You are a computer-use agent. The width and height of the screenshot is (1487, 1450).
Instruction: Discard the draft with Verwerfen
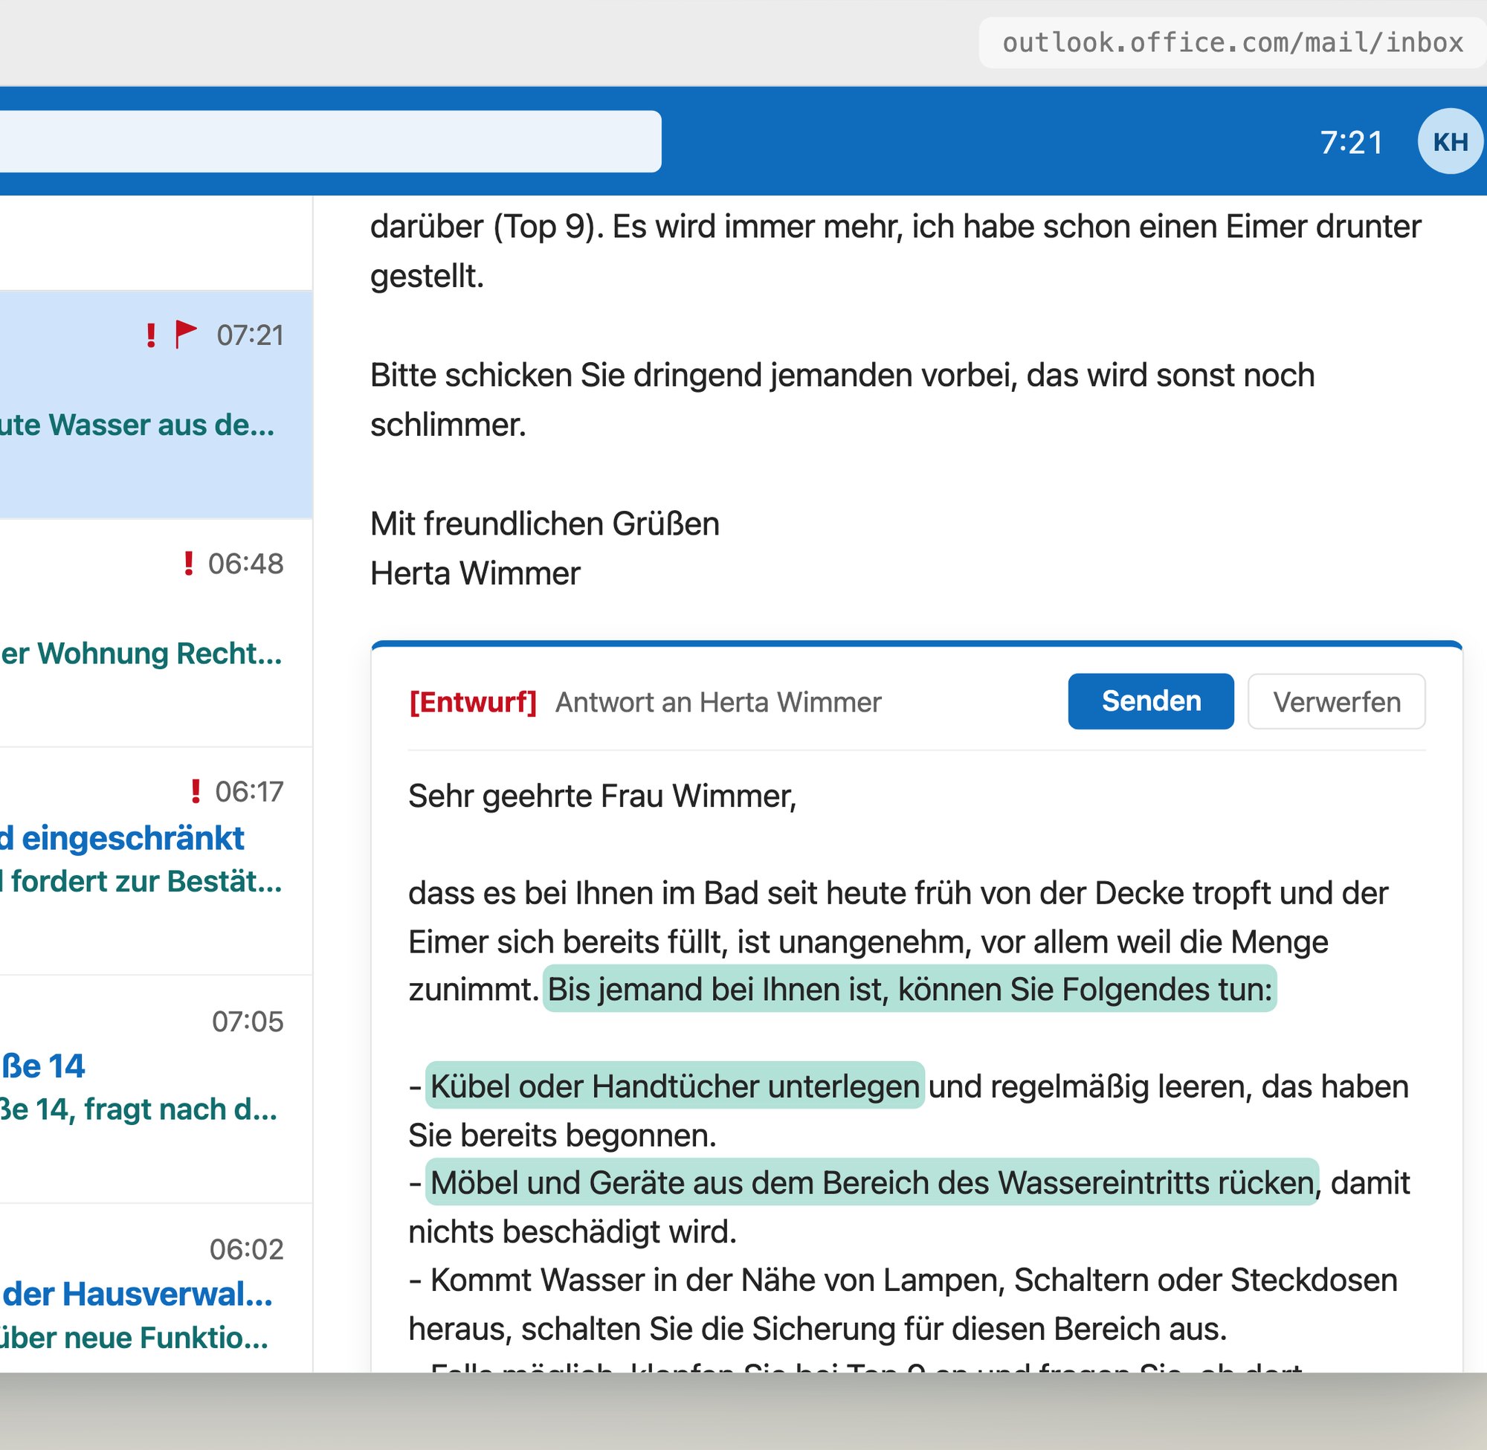(x=1336, y=701)
